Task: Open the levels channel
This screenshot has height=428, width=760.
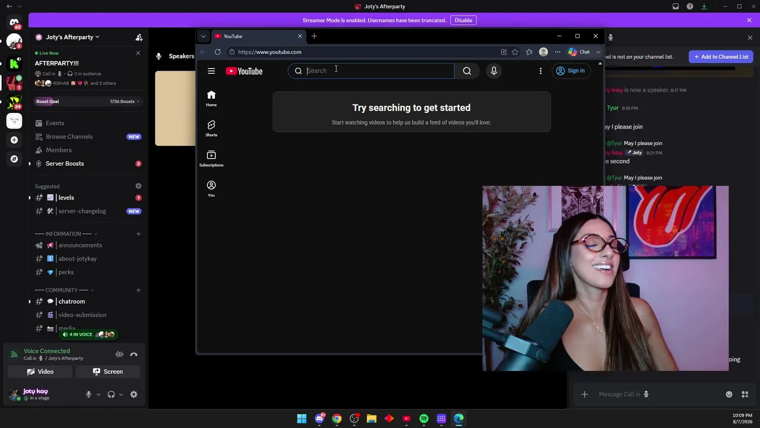Action: click(x=88, y=197)
